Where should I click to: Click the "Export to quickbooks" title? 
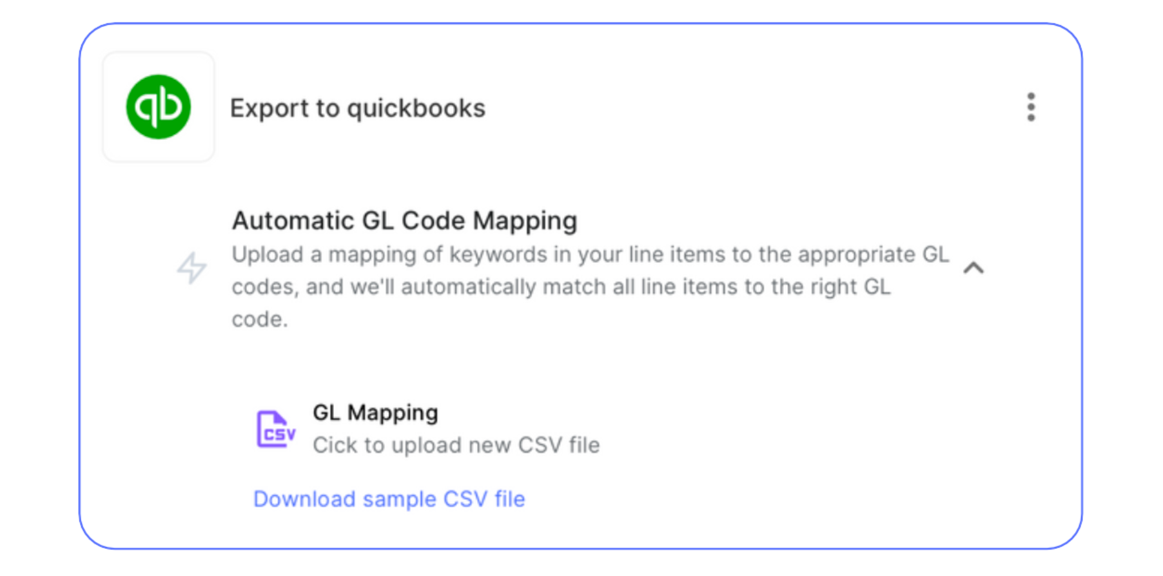coord(357,108)
